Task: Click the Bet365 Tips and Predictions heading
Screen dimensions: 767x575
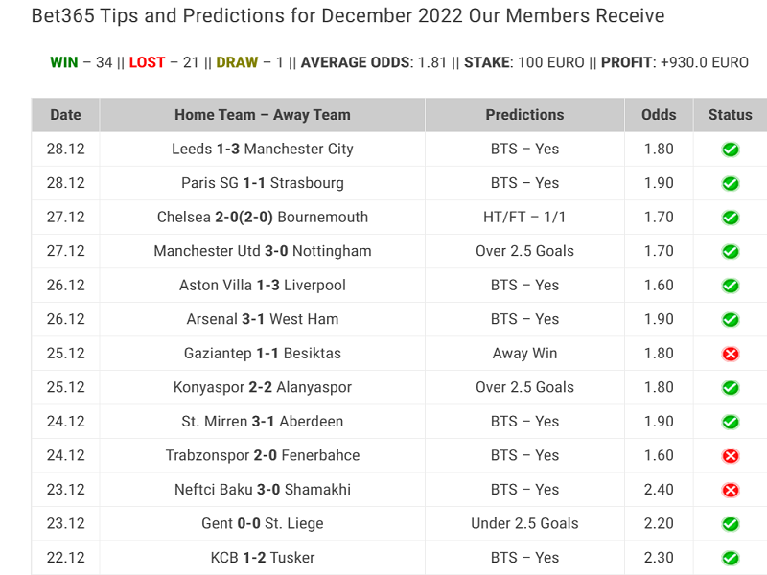Action: pyautogui.click(x=348, y=15)
